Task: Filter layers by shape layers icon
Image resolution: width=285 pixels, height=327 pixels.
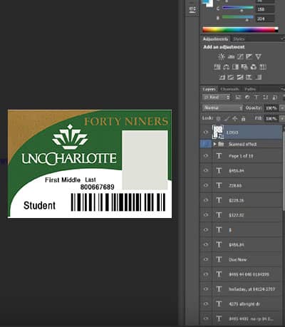Action: [x=266, y=98]
